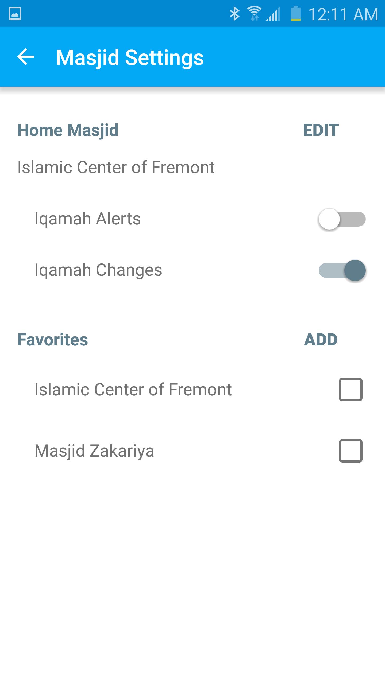This screenshot has height=684, width=385.
Task: Check the Islamic Center of Fremont favorite box
Action: [x=351, y=389]
